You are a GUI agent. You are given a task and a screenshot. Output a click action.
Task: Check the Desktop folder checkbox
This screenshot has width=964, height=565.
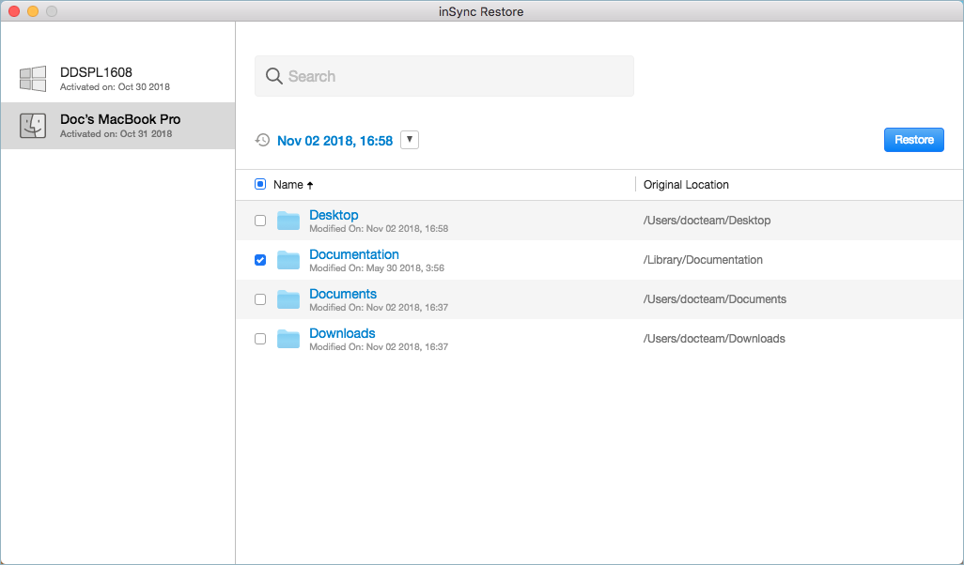[260, 221]
